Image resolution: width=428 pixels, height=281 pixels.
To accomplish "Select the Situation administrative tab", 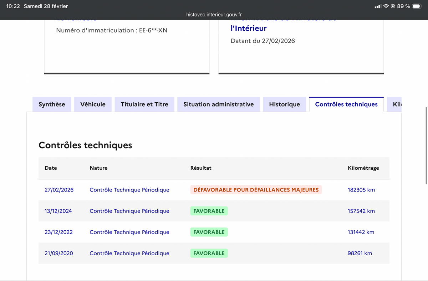I will click(219, 104).
